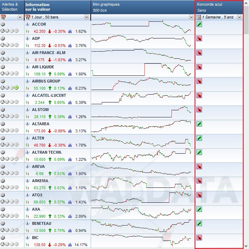Open the info icon for ADP
The height and width of the screenshot is (249, 249).
click(x=27, y=38)
